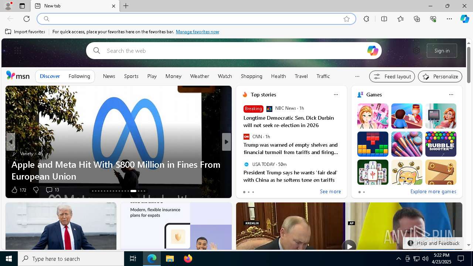This screenshot has height=266, width=473.
Task: Open tab actions menu icon
Action: (22, 6)
